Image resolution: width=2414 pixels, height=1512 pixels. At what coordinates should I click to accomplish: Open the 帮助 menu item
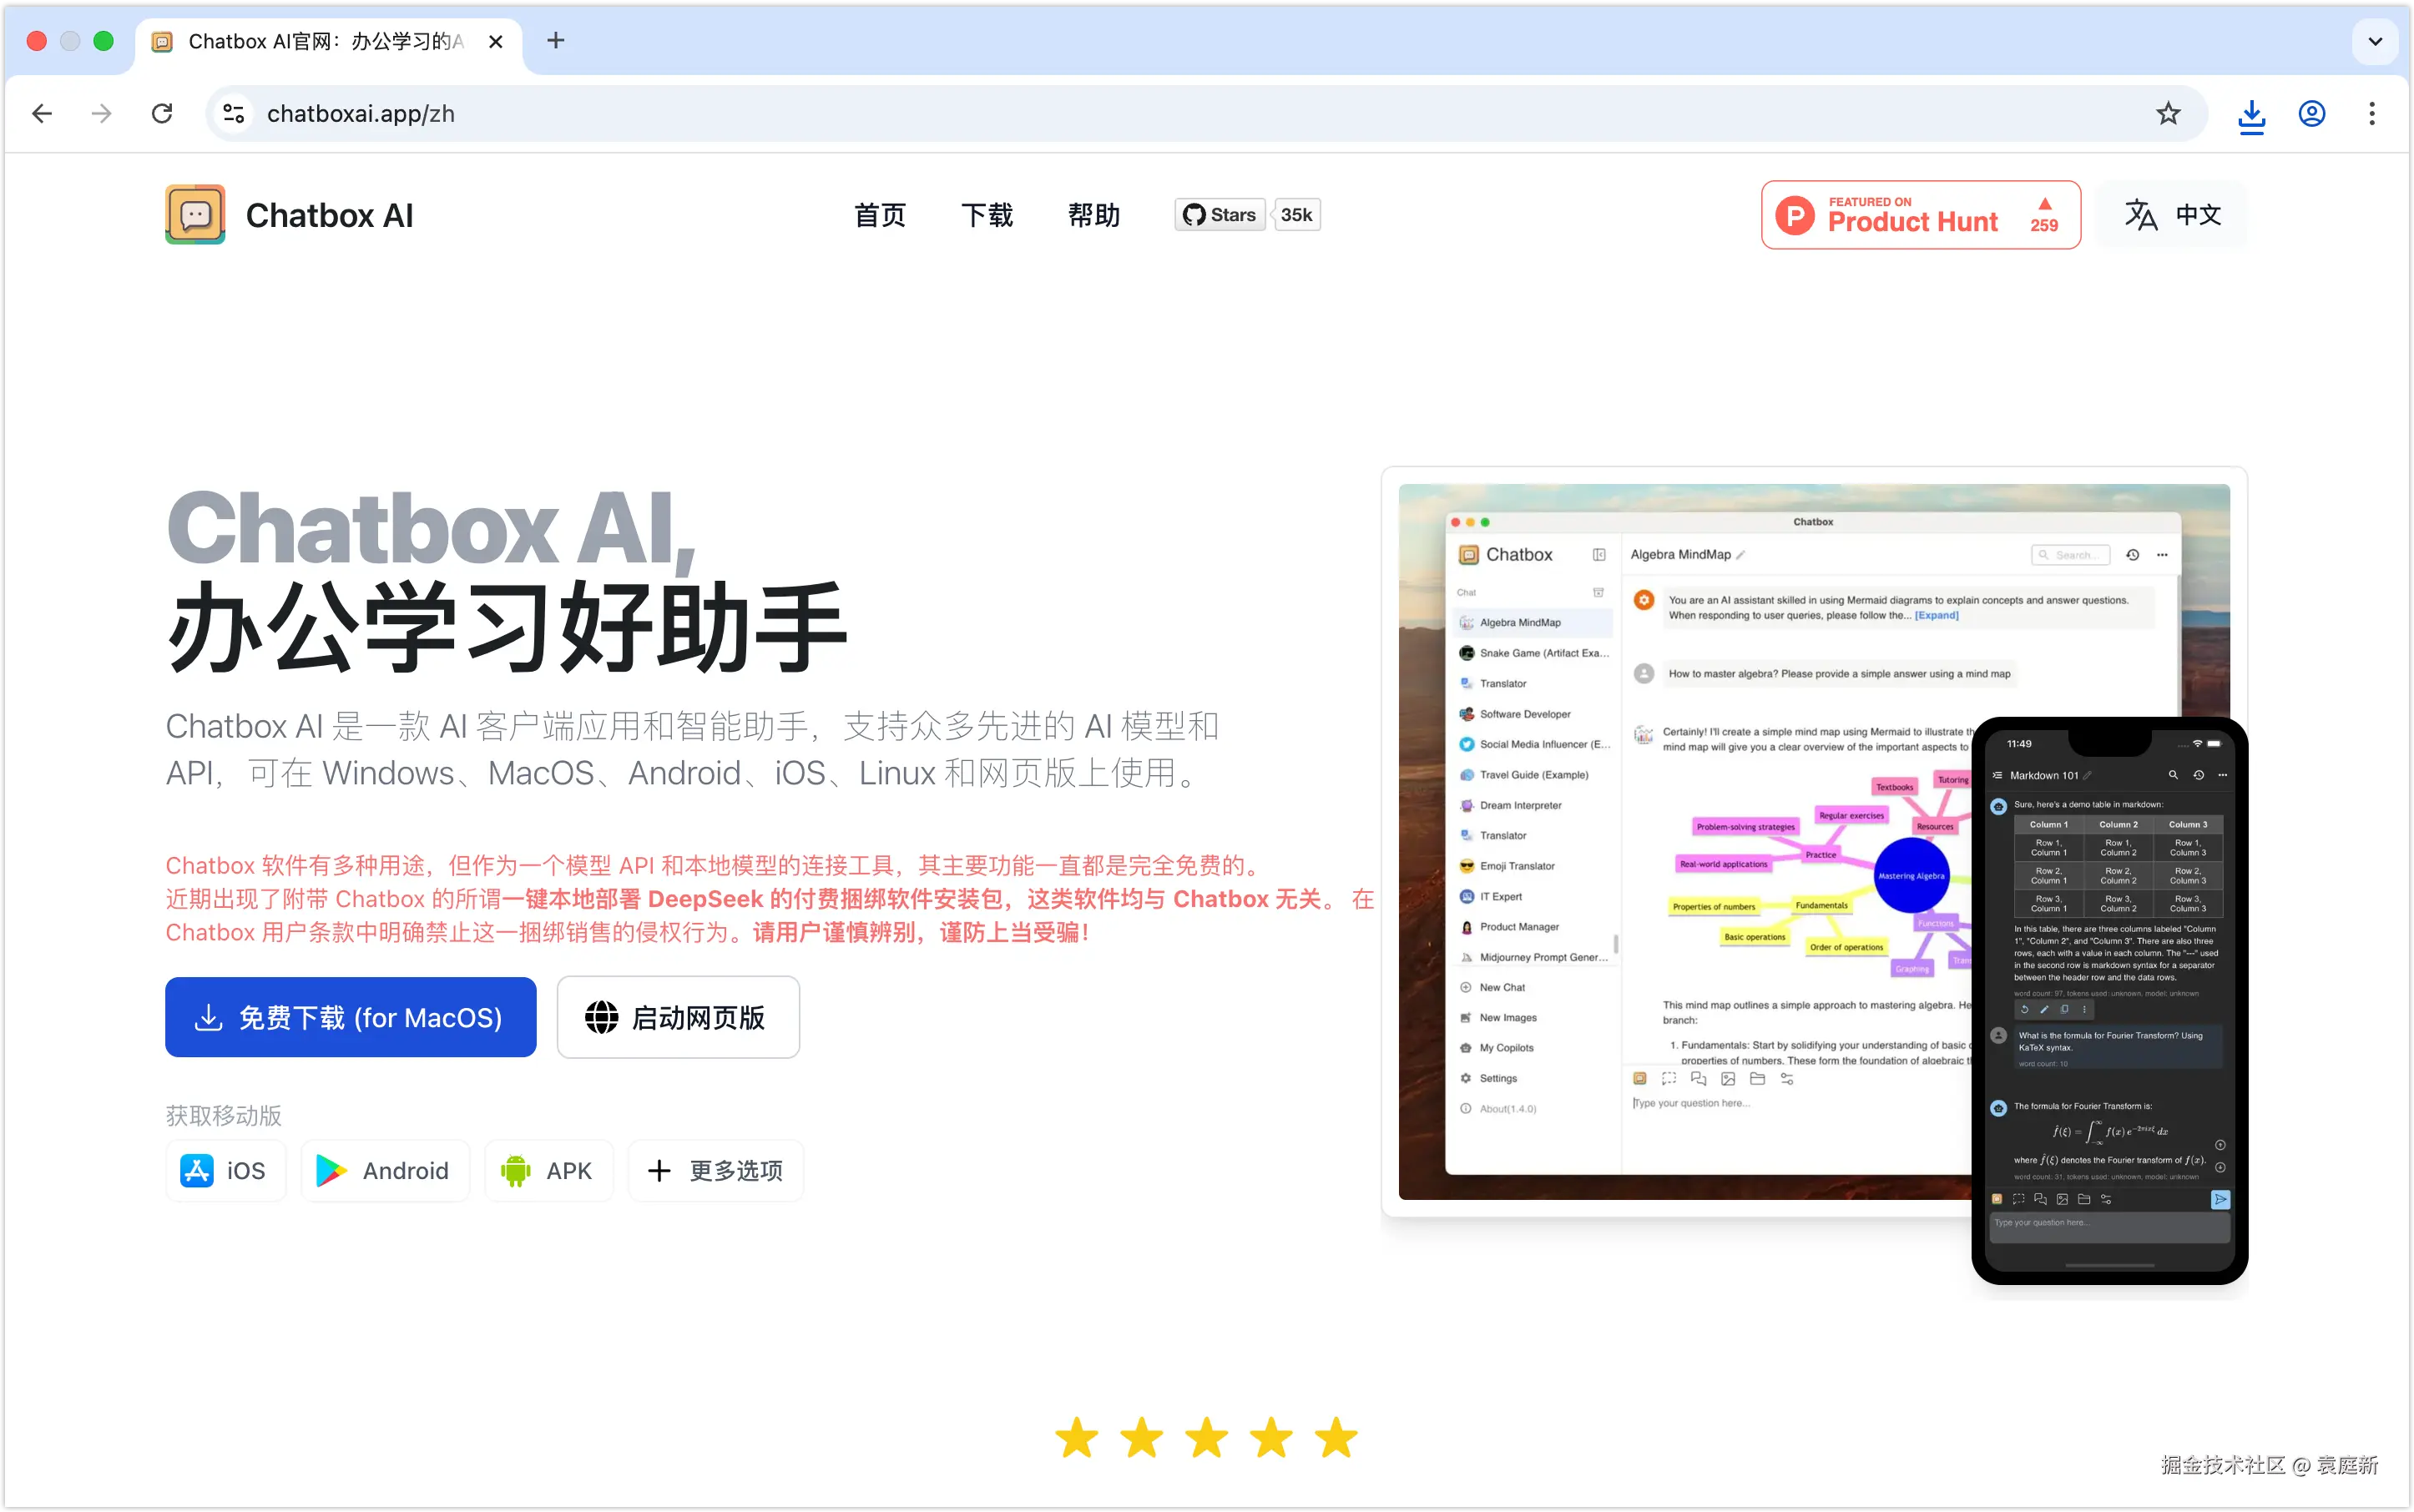(x=1093, y=215)
